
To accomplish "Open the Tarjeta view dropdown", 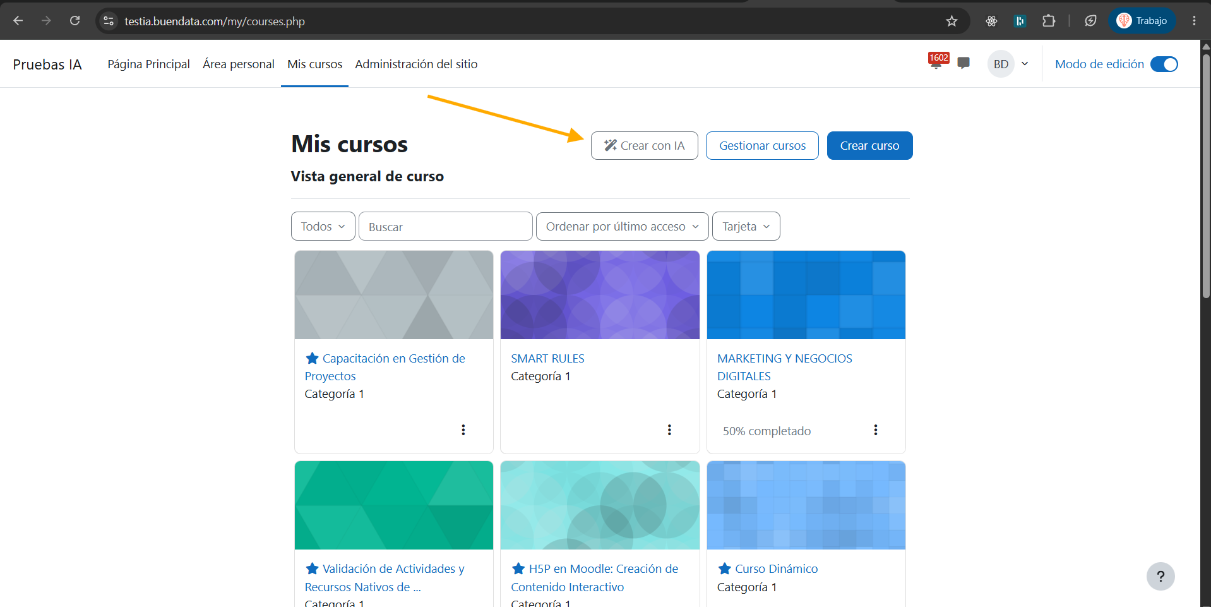I will pos(746,226).
